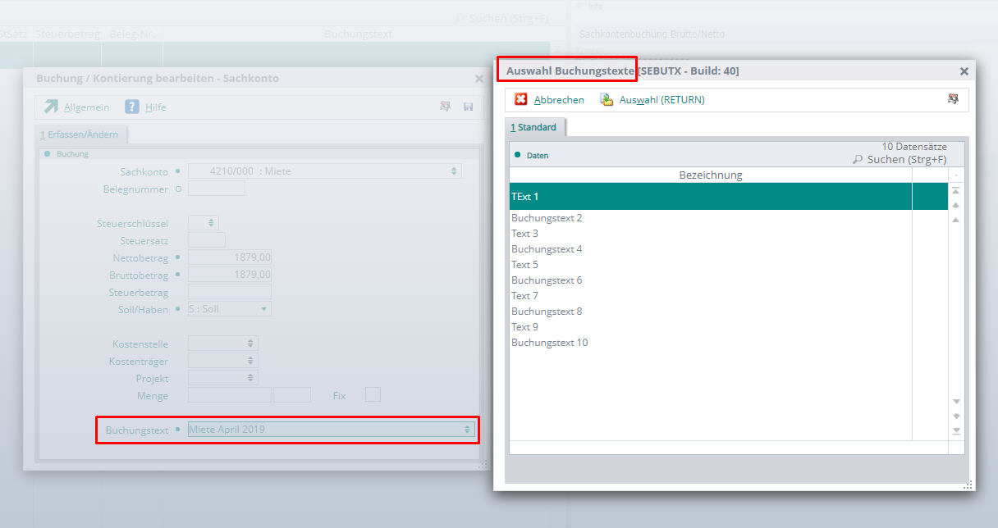This screenshot has height=528, width=998.
Task: Click into the Belegnummer input field
Action: pos(217,189)
